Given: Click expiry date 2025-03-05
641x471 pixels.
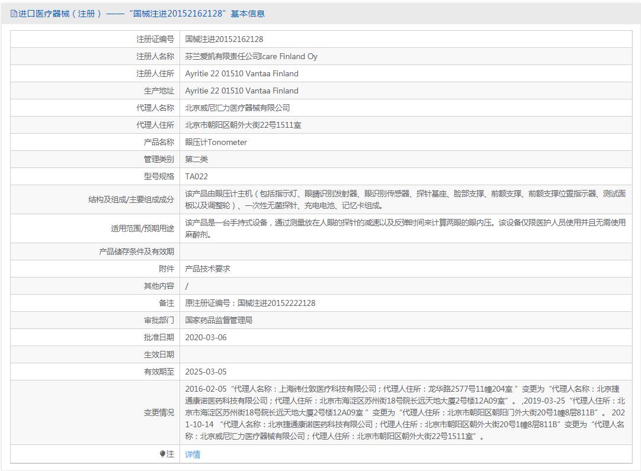Looking at the screenshot, I should click(x=206, y=372).
